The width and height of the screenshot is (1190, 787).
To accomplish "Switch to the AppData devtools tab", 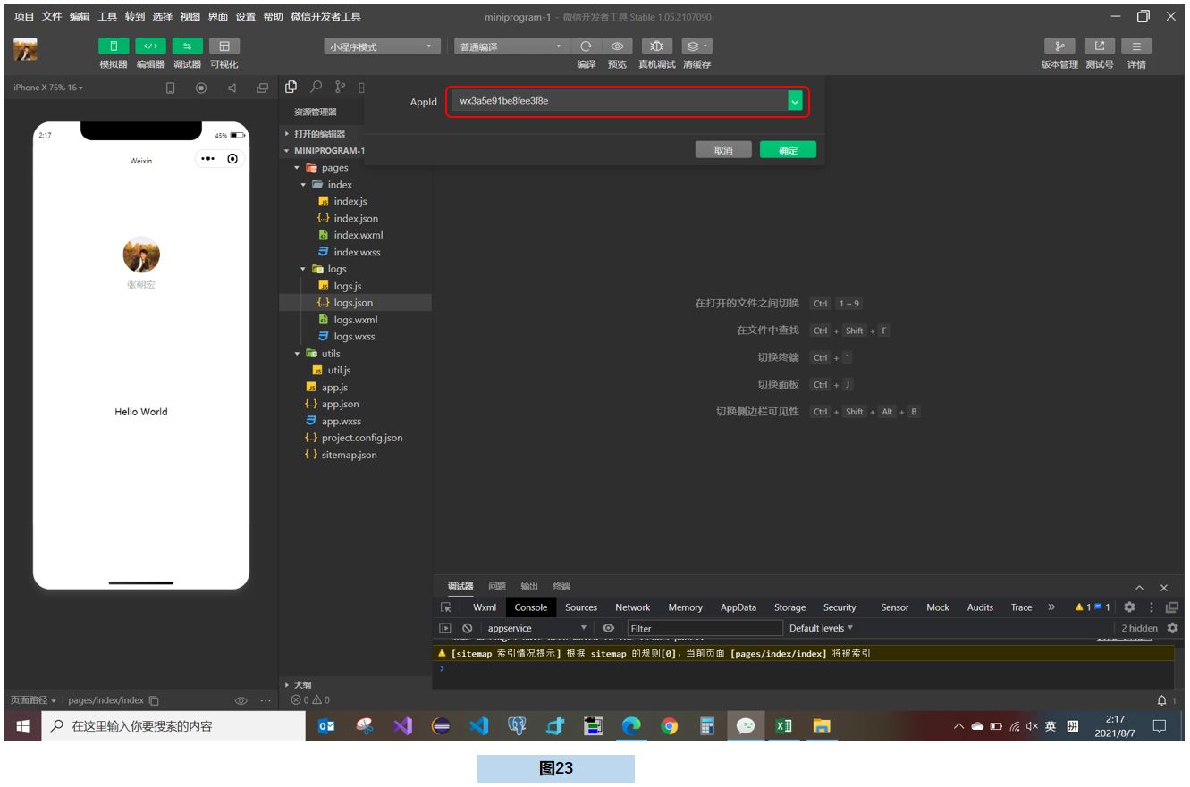I will pos(738,607).
